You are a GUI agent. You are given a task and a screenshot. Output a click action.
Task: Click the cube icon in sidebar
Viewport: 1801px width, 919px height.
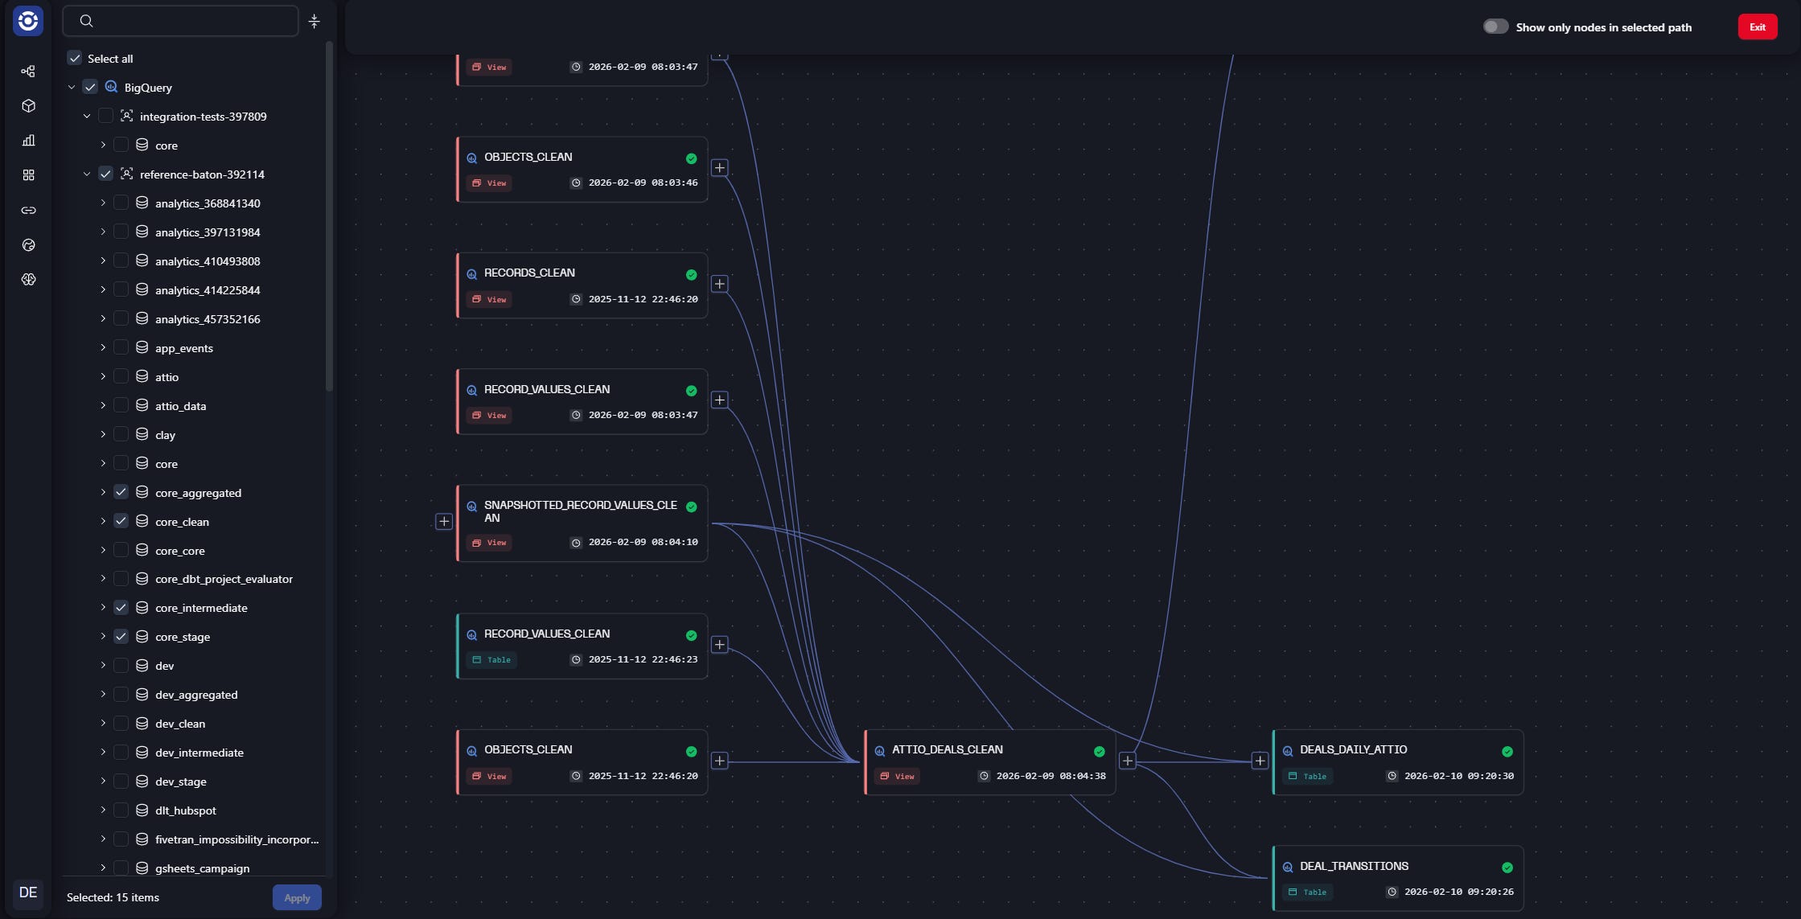(28, 106)
